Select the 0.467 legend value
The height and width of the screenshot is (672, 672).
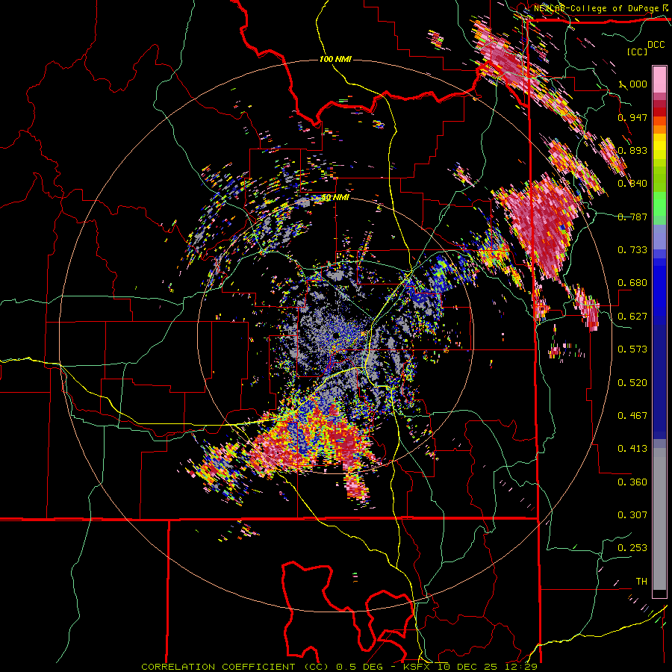(x=632, y=416)
